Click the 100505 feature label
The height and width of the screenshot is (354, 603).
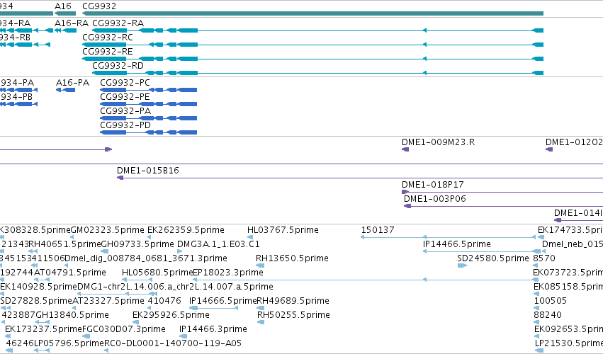(551, 301)
